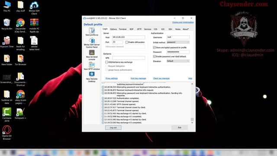Launch Notepad++
277x156 pixels.
(x=20, y=114)
